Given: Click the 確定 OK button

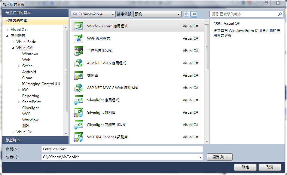Looking at the screenshot, I should [x=245, y=167].
